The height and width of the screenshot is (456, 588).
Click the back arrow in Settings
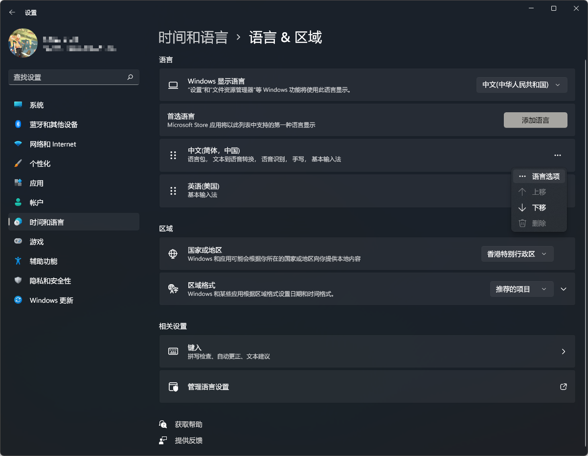pyautogui.click(x=12, y=13)
